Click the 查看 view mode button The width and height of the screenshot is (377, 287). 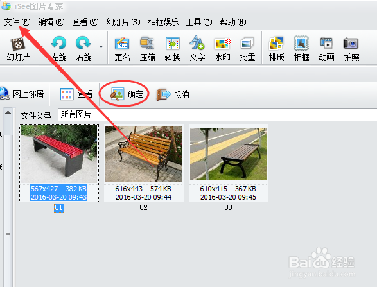pyautogui.click(x=76, y=94)
